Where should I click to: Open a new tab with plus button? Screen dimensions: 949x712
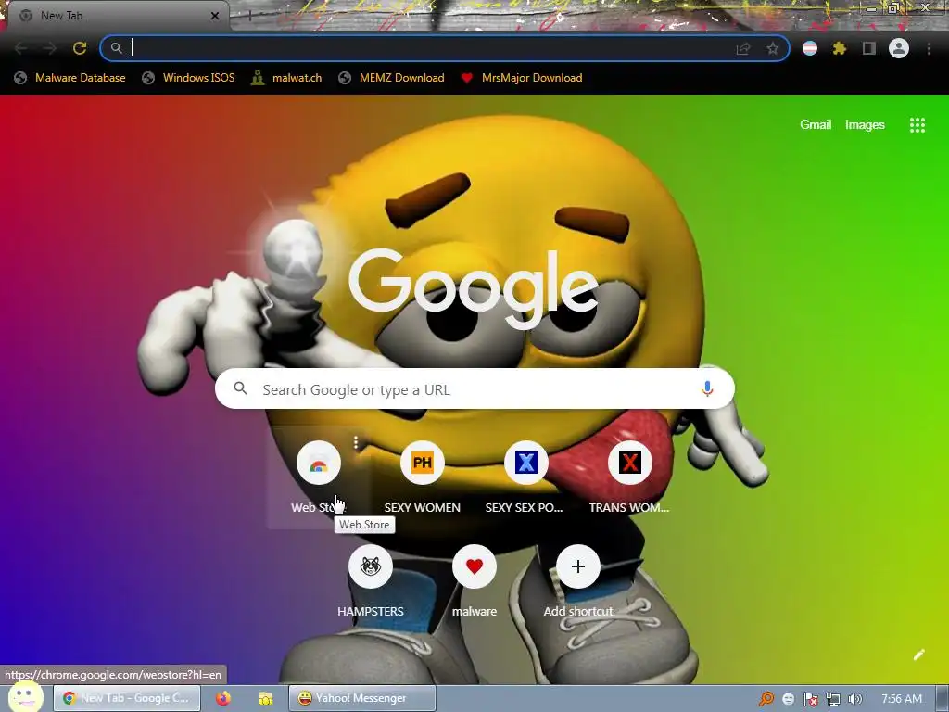pyautogui.click(x=249, y=16)
